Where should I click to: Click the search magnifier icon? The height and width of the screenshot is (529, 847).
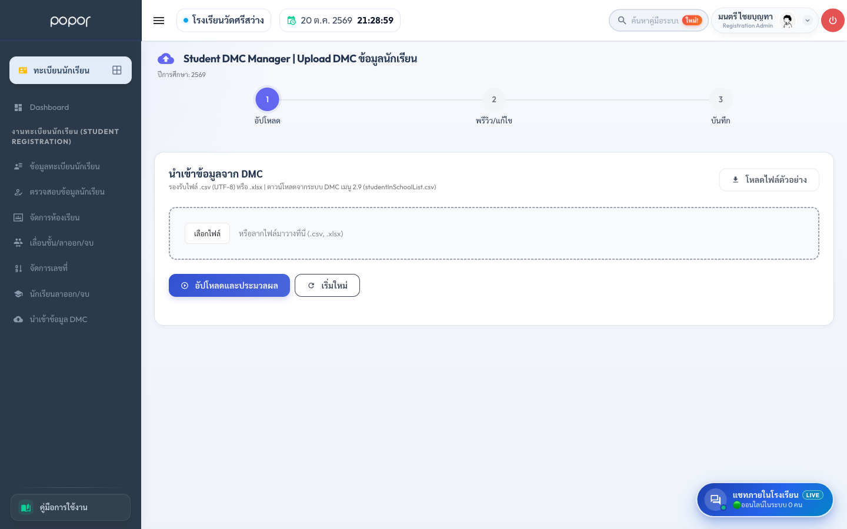coord(622,21)
